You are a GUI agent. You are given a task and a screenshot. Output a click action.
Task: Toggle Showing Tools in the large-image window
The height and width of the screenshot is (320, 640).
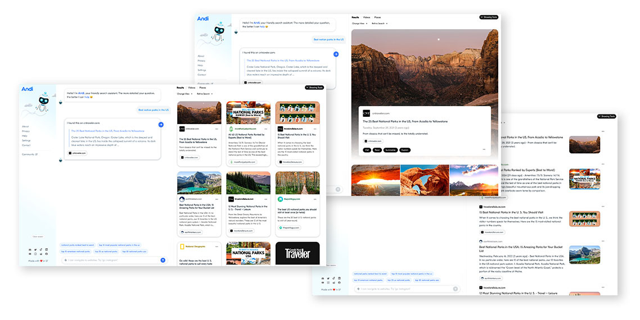point(489,17)
